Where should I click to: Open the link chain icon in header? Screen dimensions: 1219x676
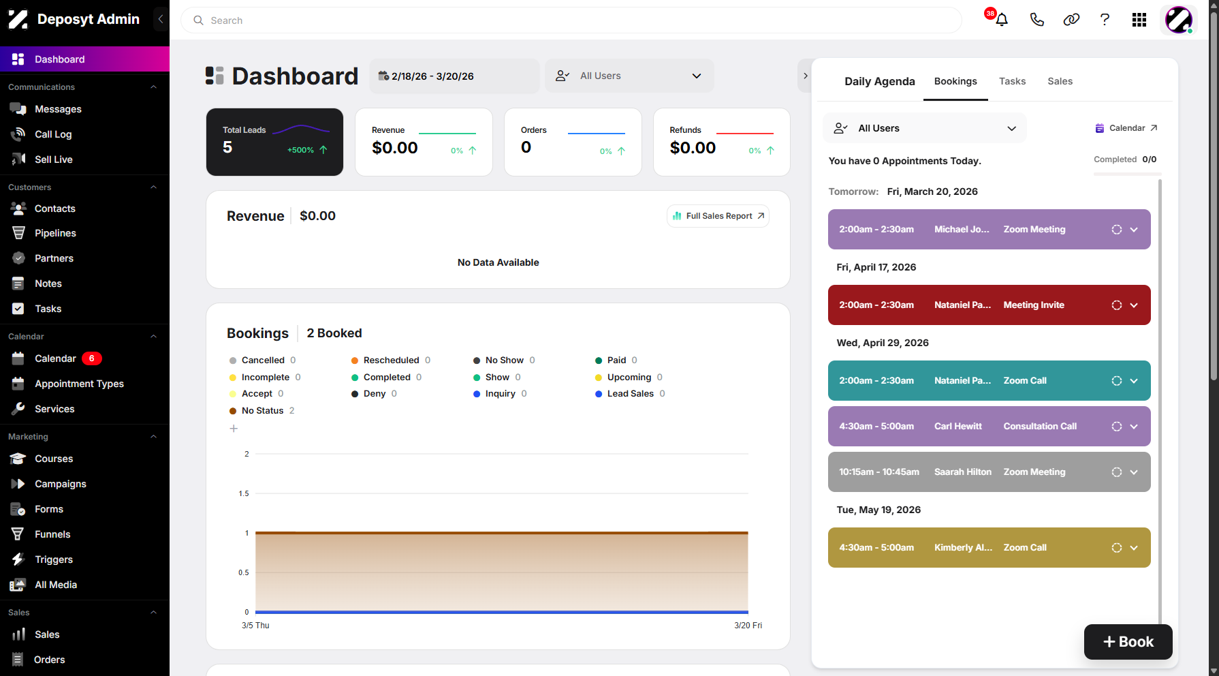pyautogui.click(x=1071, y=20)
